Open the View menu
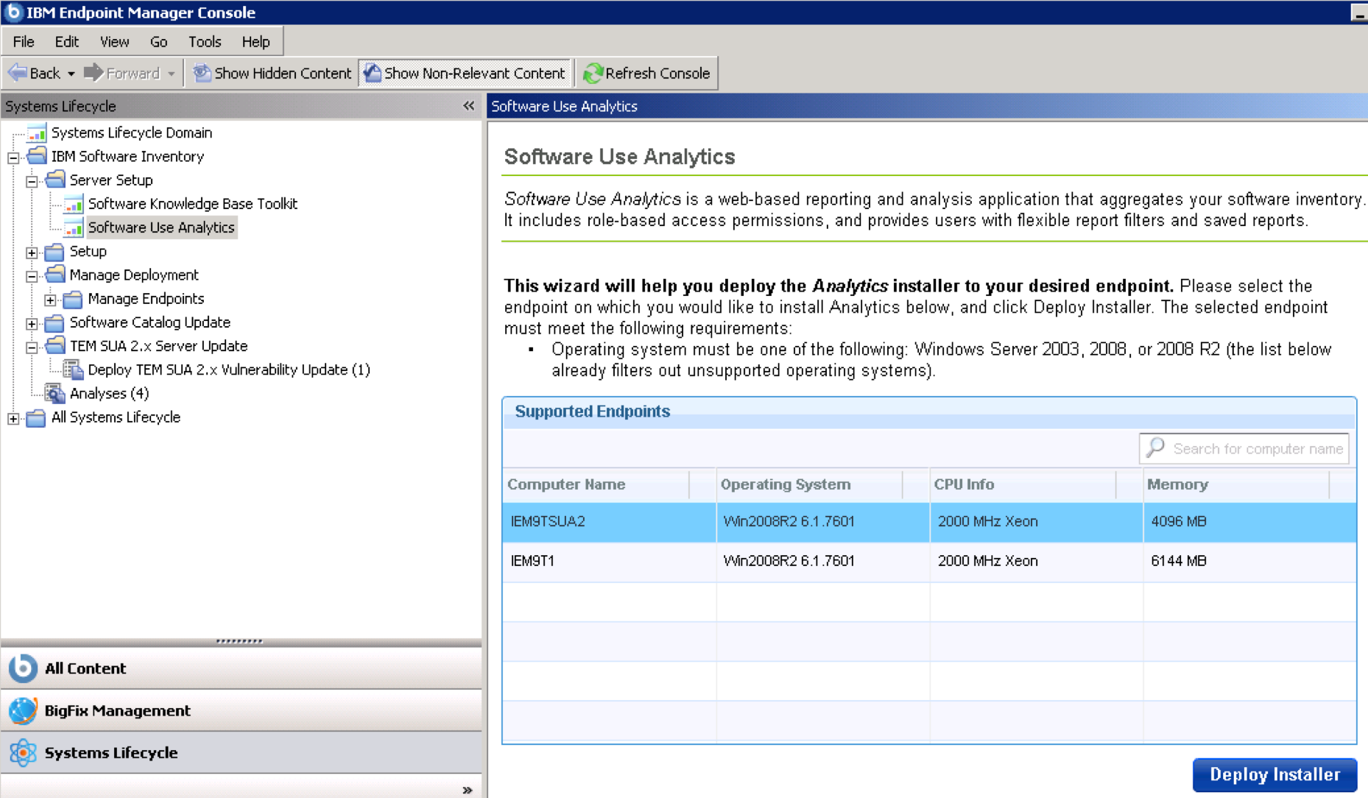 114,42
